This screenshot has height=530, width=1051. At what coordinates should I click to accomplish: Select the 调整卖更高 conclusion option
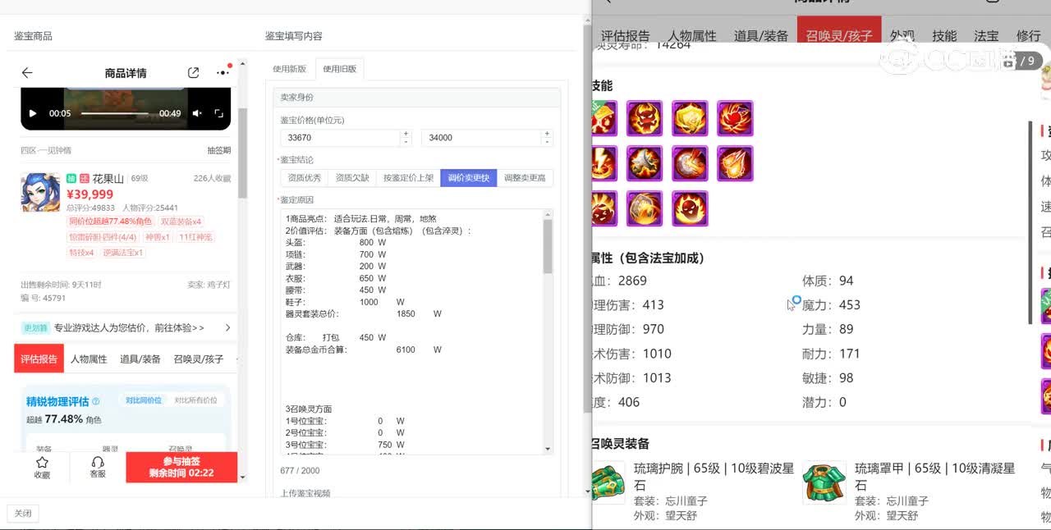tap(525, 178)
